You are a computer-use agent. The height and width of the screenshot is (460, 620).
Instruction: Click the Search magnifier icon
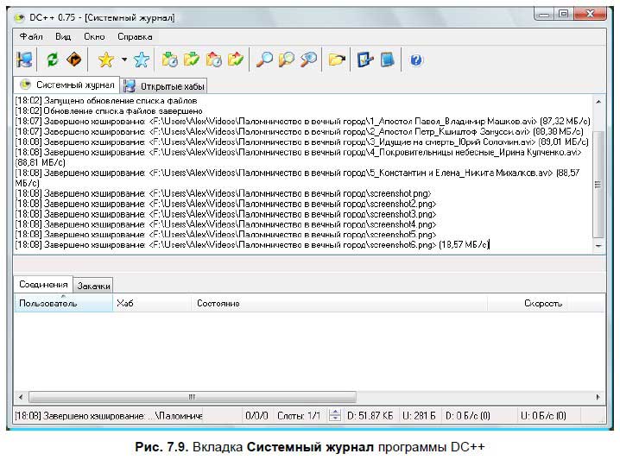tap(264, 60)
